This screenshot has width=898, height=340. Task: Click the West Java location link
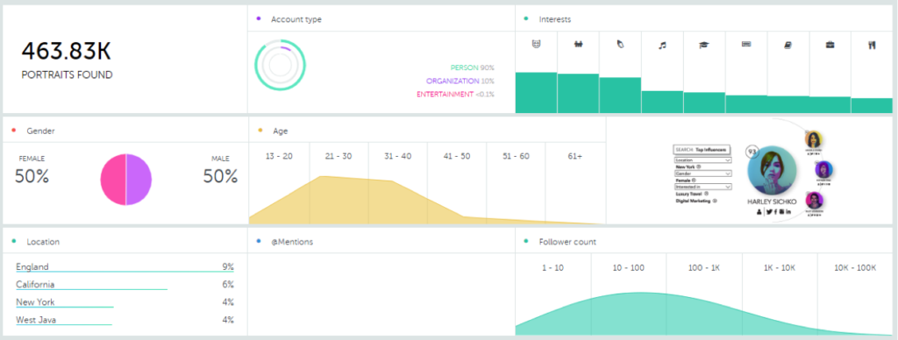(36, 320)
